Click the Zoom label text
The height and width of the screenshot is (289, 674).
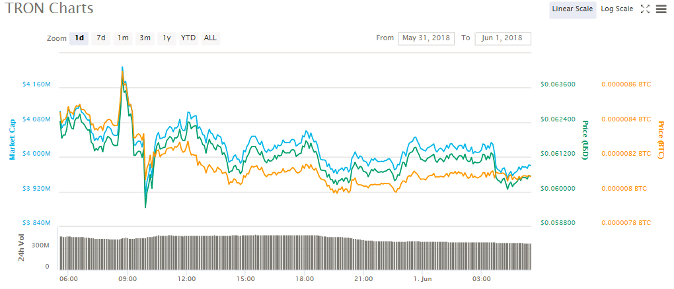pyautogui.click(x=57, y=38)
